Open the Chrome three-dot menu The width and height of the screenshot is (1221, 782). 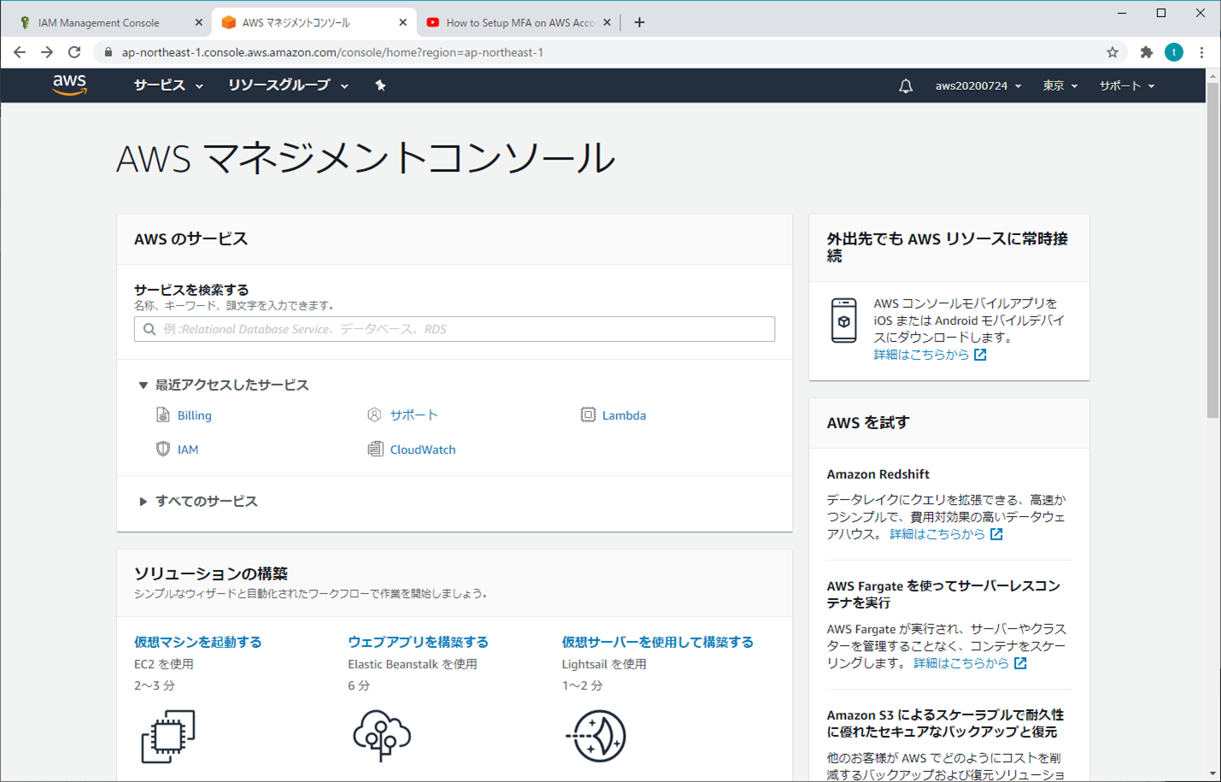[1201, 52]
